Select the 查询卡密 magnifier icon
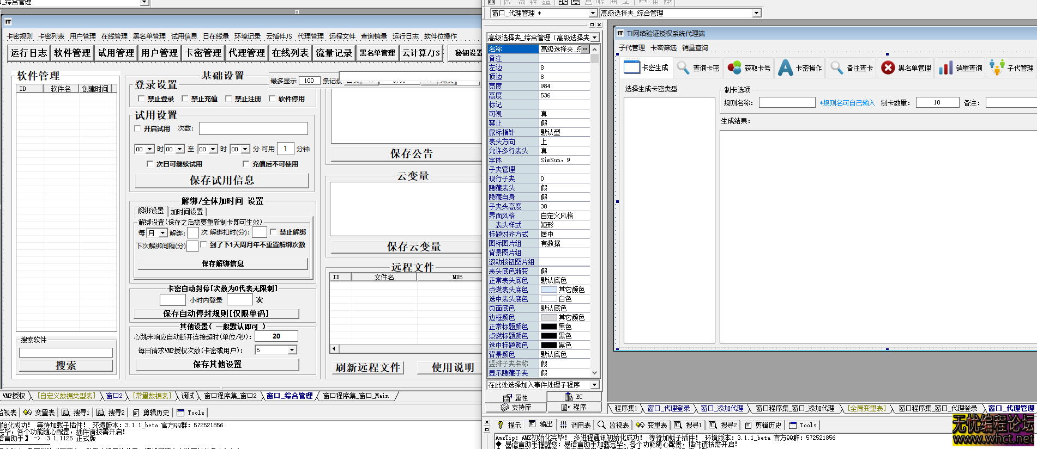The image size is (1037, 449). coord(683,67)
